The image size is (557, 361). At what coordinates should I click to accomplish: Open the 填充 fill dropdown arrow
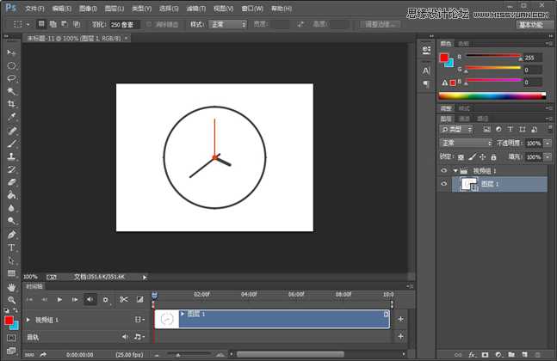tap(548, 156)
